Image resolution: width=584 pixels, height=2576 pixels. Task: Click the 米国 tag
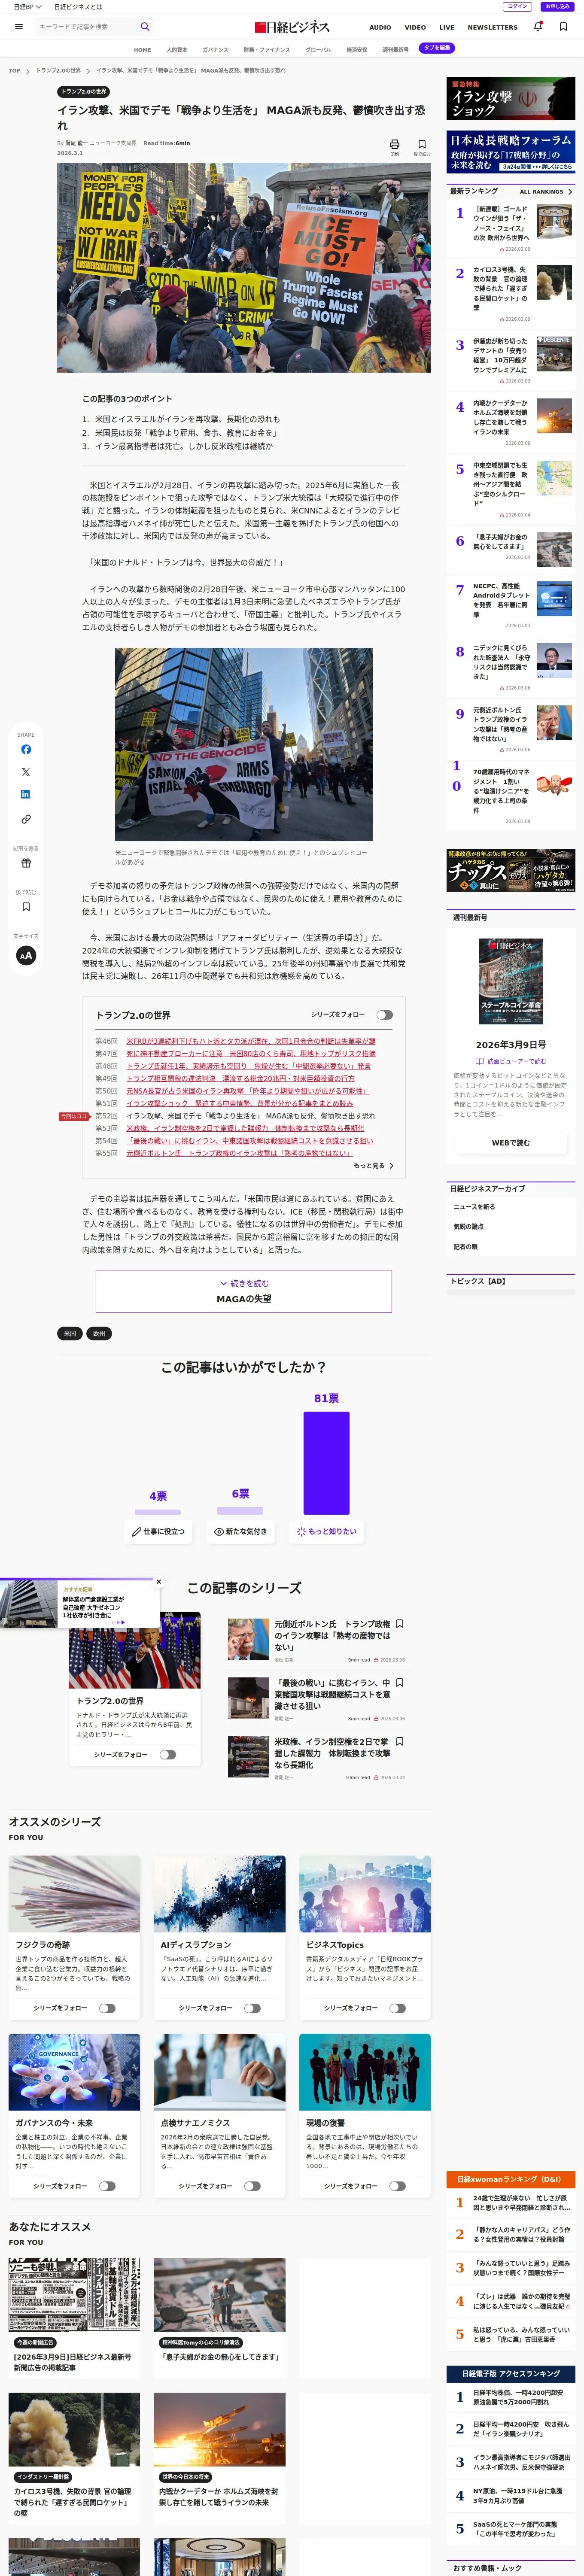[70, 1333]
